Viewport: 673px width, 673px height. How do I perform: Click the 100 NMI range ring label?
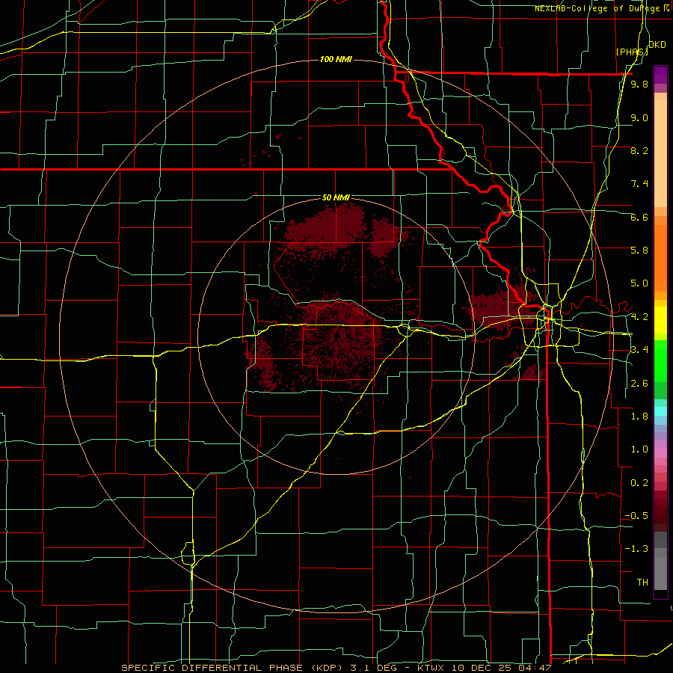tap(336, 59)
